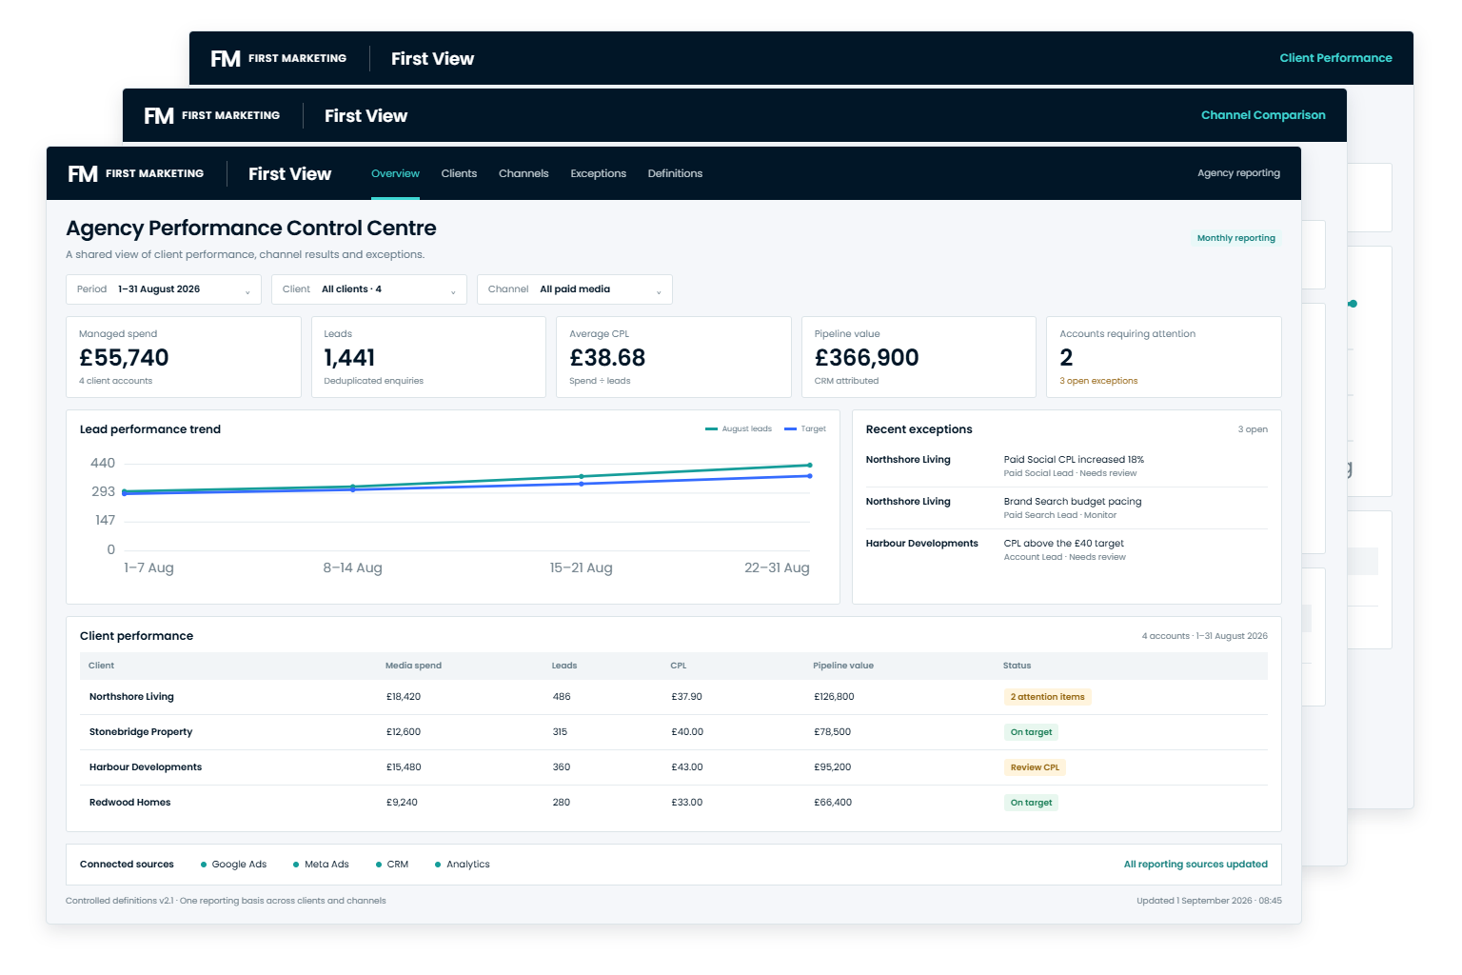Click All reporting sources updated link
Image resolution: width=1462 pixels, height=975 pixels.
point(1195,865)
